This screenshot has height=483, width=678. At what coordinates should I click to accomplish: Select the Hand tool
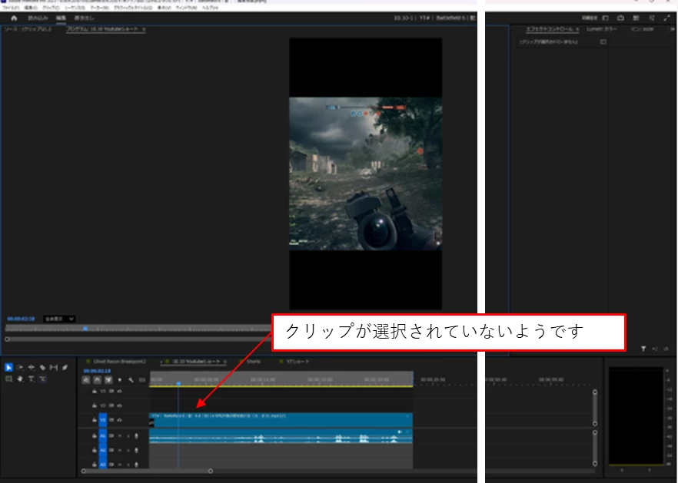click(x=20, y=379)
